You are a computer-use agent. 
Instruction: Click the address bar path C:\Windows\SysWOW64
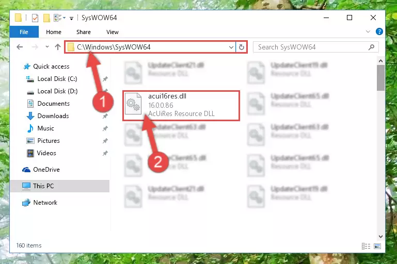click(114, 47)
